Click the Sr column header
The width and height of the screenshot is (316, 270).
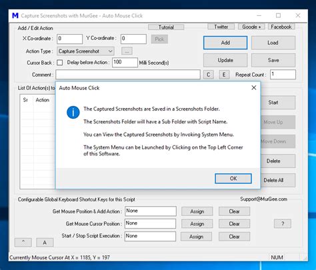coord(27,100)
